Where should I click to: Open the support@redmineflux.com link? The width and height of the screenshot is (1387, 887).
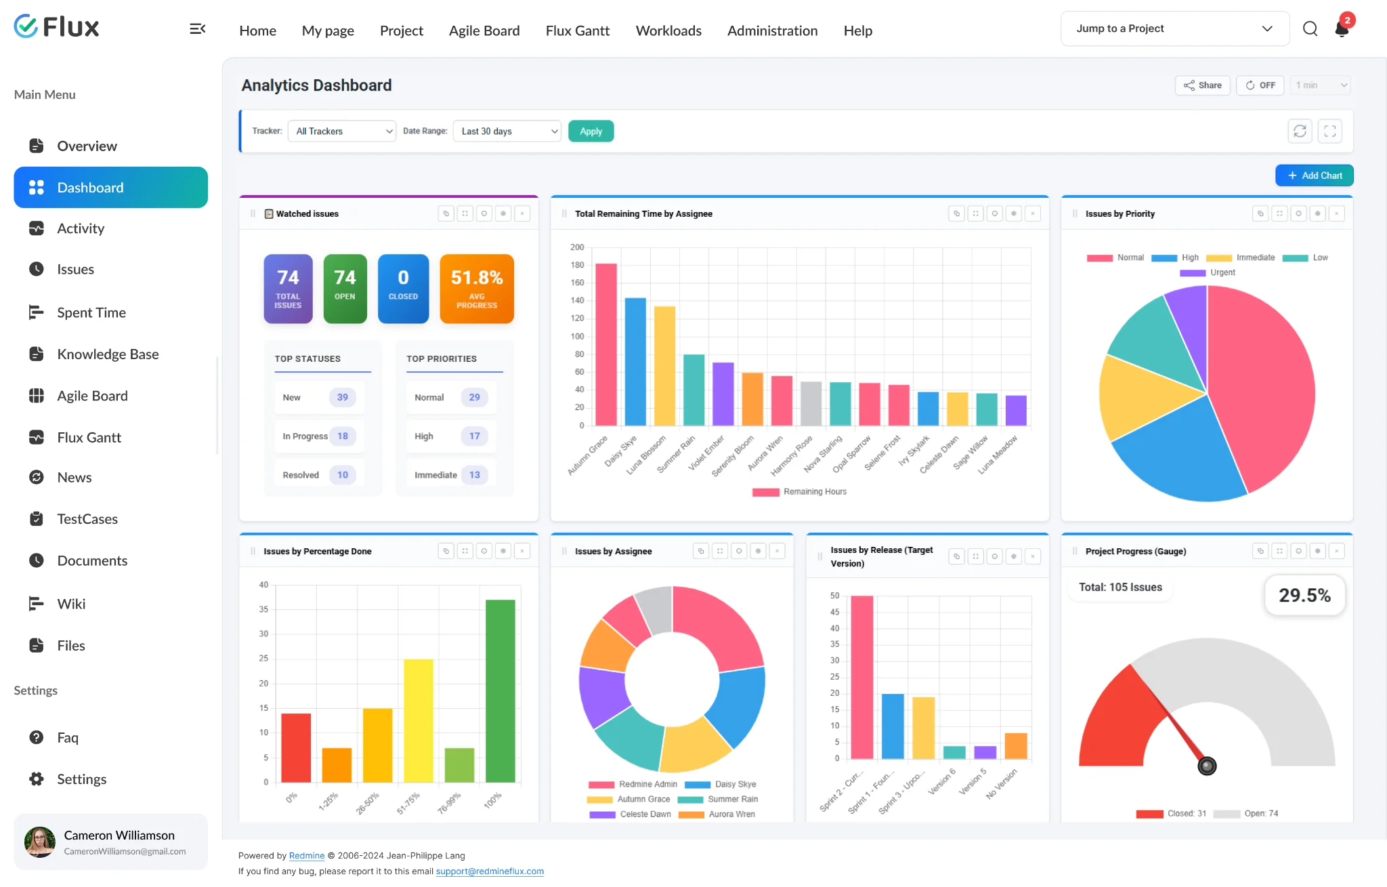[x=490, y=871]
